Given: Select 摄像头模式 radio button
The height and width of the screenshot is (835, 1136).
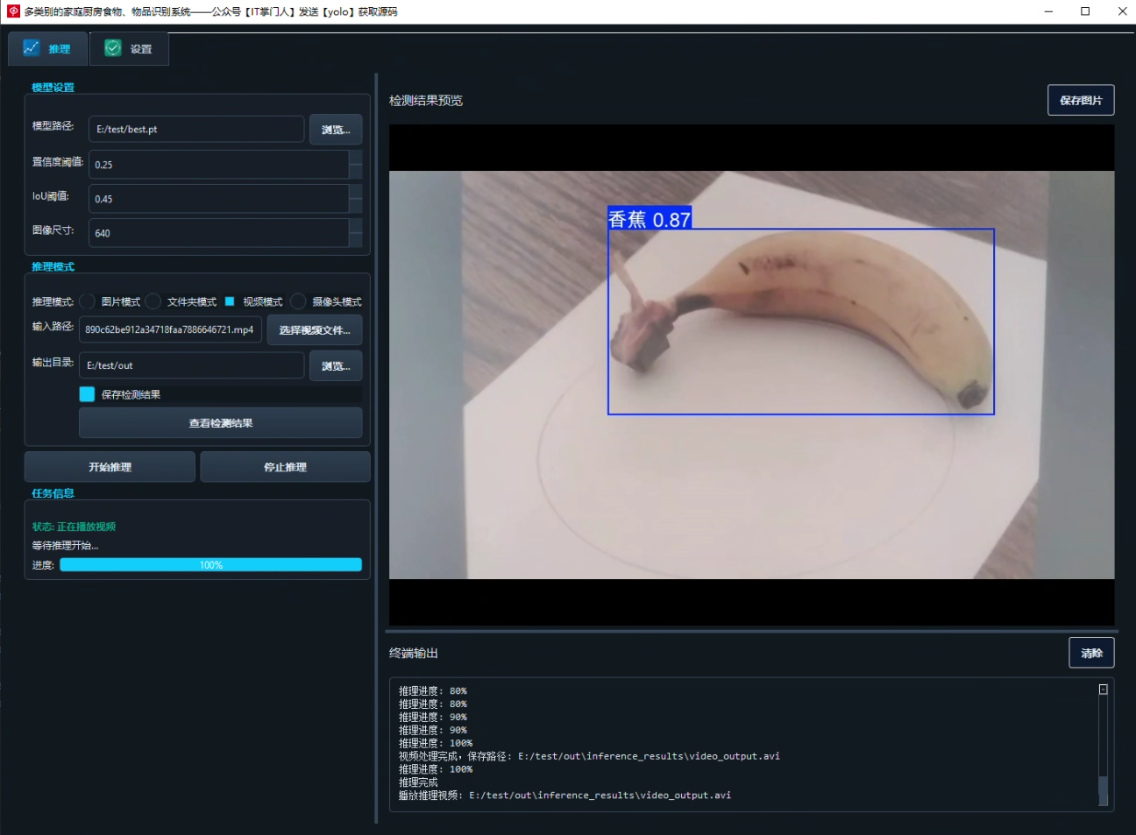Looking at the screenshot, I should [298, 301].
